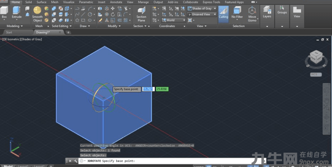Expand the Draw panel
Viewport: 332px width, 167px height.
(x=85, y=26)
